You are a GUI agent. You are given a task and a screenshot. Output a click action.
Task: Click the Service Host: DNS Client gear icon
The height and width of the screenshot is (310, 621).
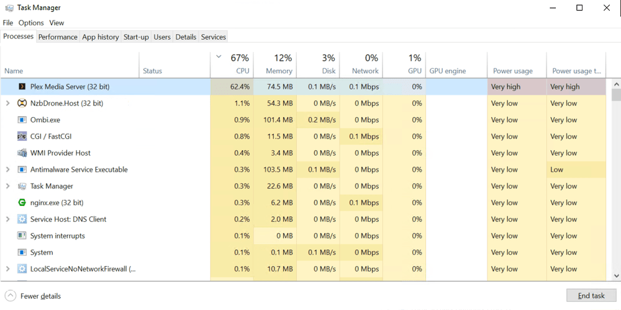[22, 219]
